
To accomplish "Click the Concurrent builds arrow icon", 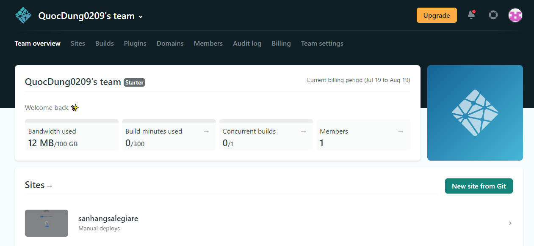I will click(x=303, y=131).
